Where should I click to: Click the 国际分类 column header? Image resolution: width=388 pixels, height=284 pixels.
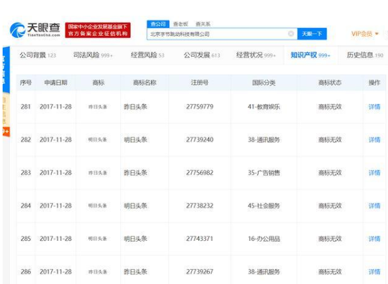pos(264,83)
